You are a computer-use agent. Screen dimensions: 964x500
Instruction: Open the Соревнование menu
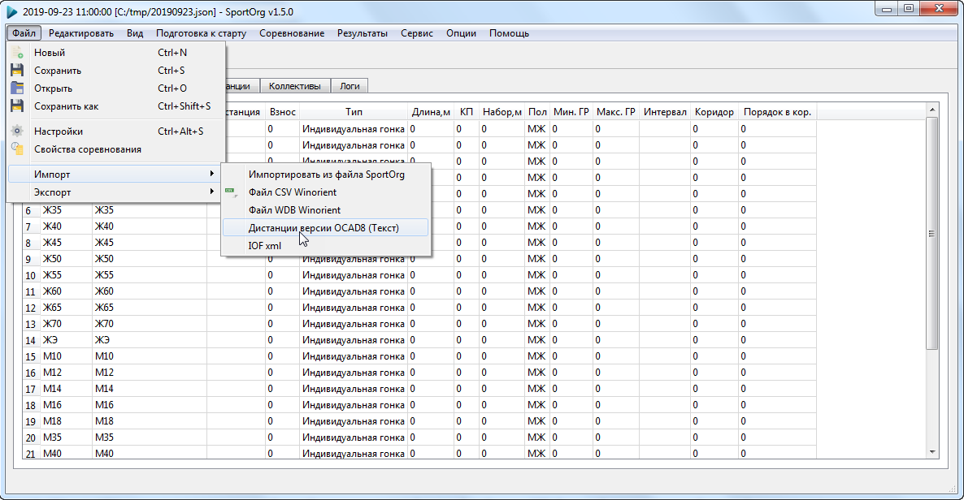[x=292, y=33]
